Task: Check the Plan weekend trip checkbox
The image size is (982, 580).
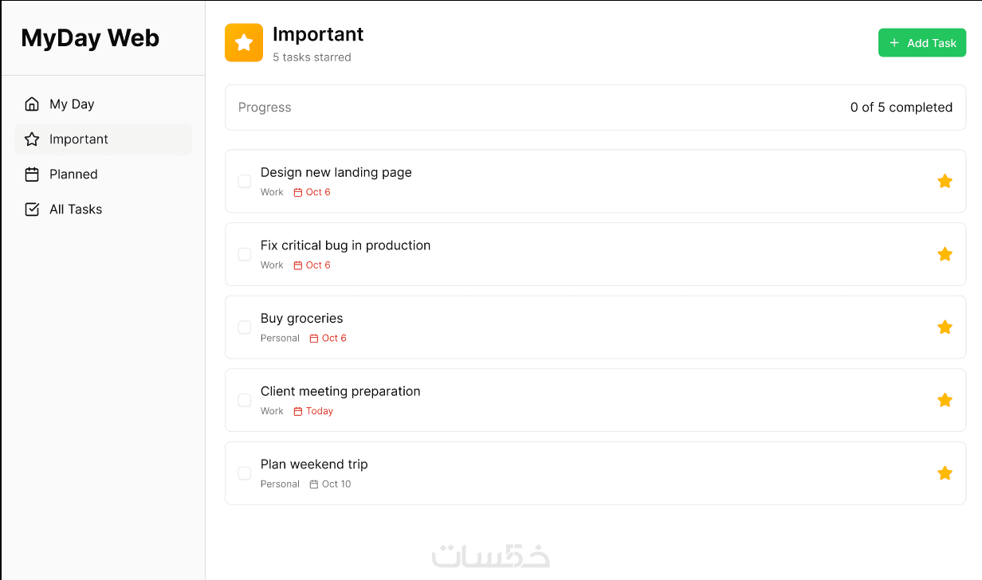Action: (x=245, y=473)
